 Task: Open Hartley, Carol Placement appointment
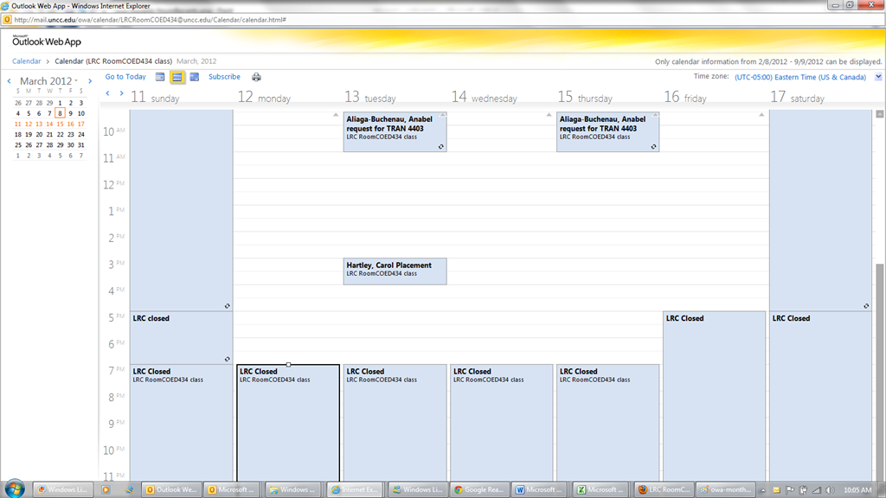(x=395, y=271)
